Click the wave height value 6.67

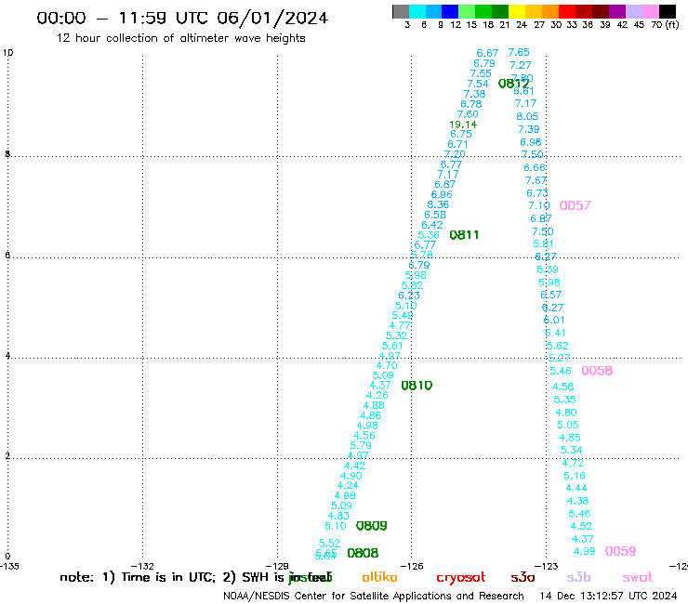[487, 53]
